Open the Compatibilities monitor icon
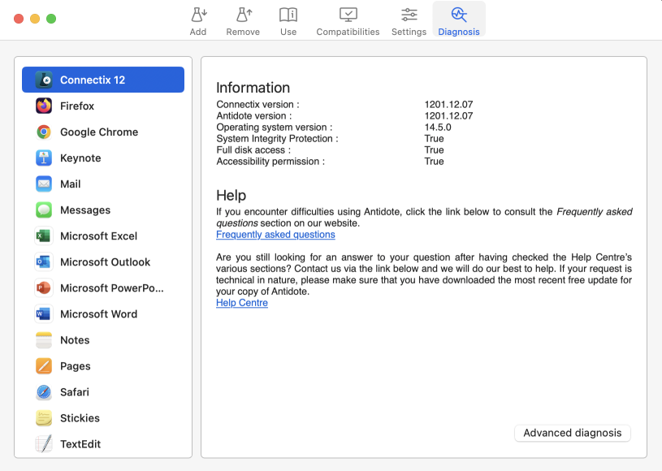 coord(348,15)
